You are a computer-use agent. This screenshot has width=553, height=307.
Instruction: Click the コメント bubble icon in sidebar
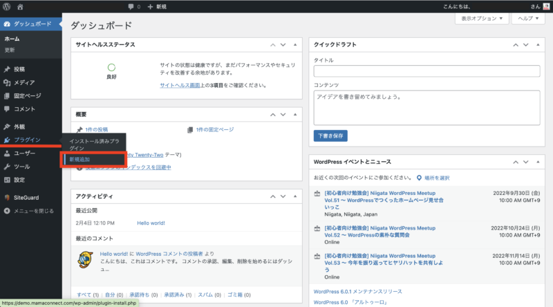pos(7,109)
